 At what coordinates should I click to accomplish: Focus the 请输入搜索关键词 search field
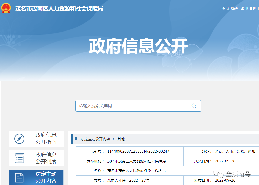click(x=138, y=106)
